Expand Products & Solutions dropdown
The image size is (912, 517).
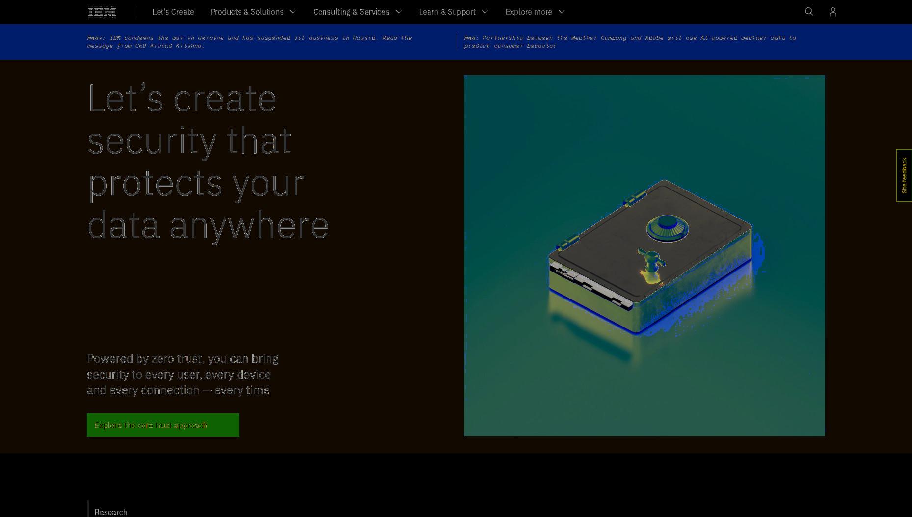pos(253,12)
